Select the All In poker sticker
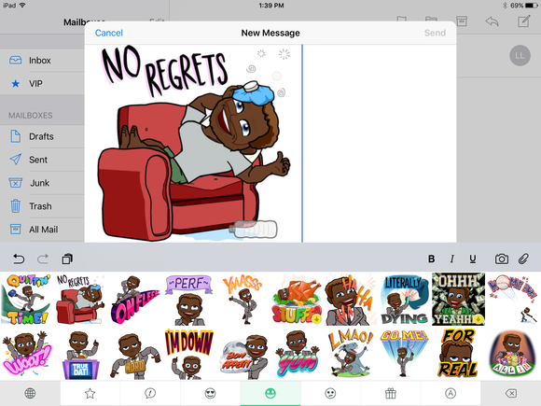Image resolution: width=541 pixels, height=406 pixels. click(x=513, y=354)
